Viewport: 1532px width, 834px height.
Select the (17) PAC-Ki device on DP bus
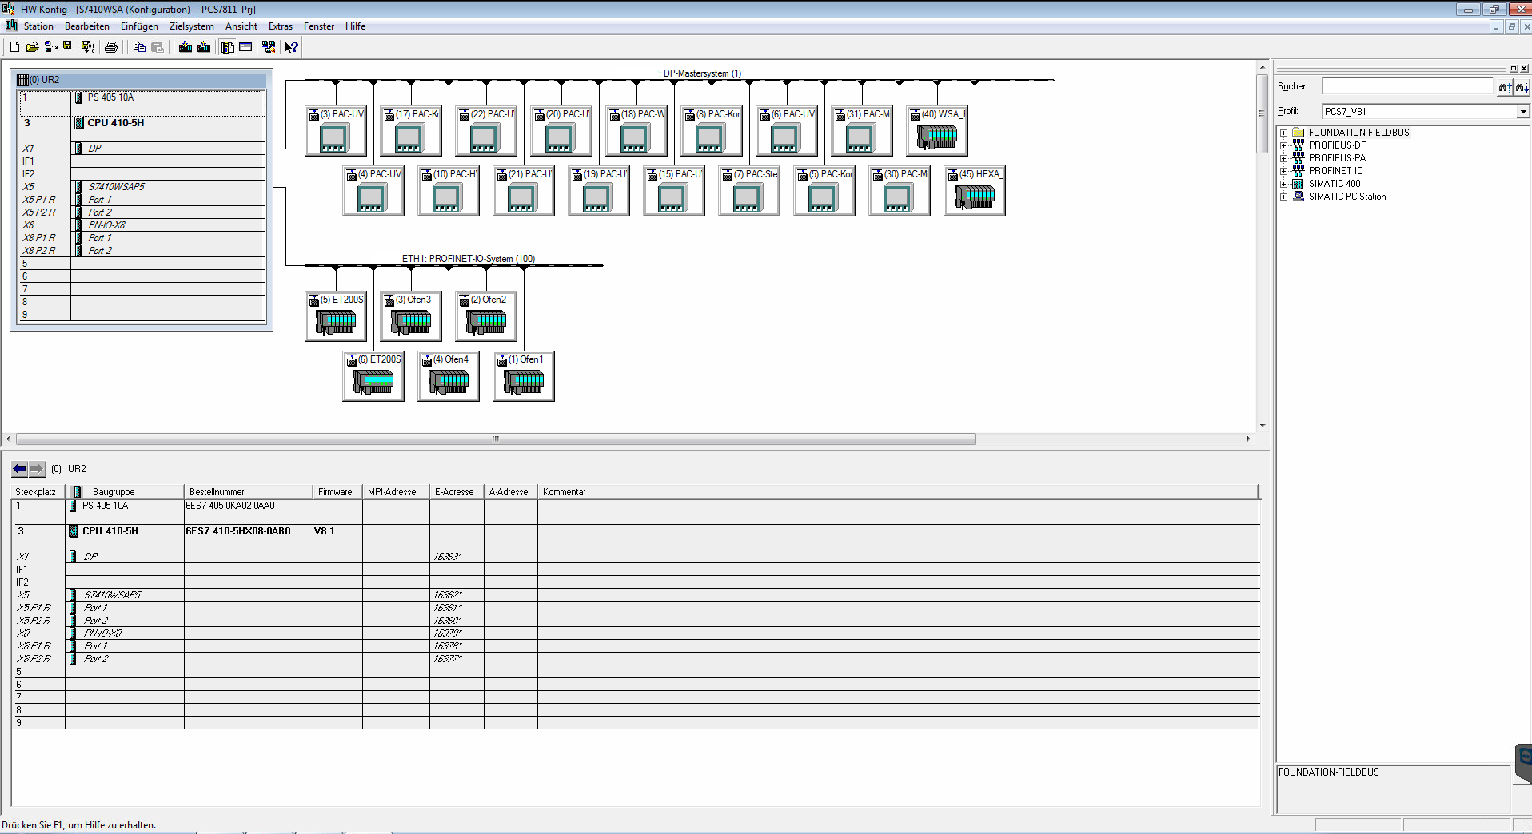tap(411, 132)
